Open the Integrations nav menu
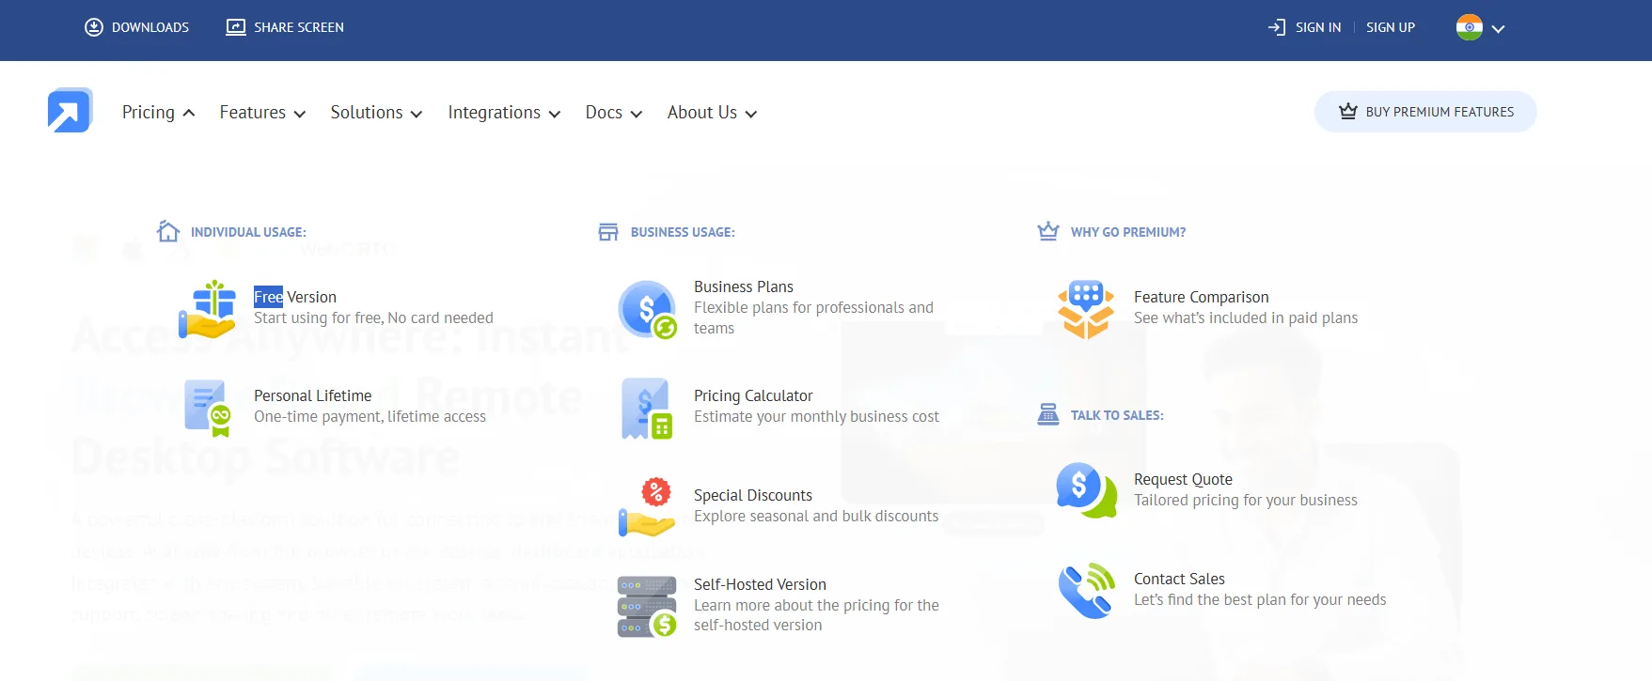 tap(504, 112)
